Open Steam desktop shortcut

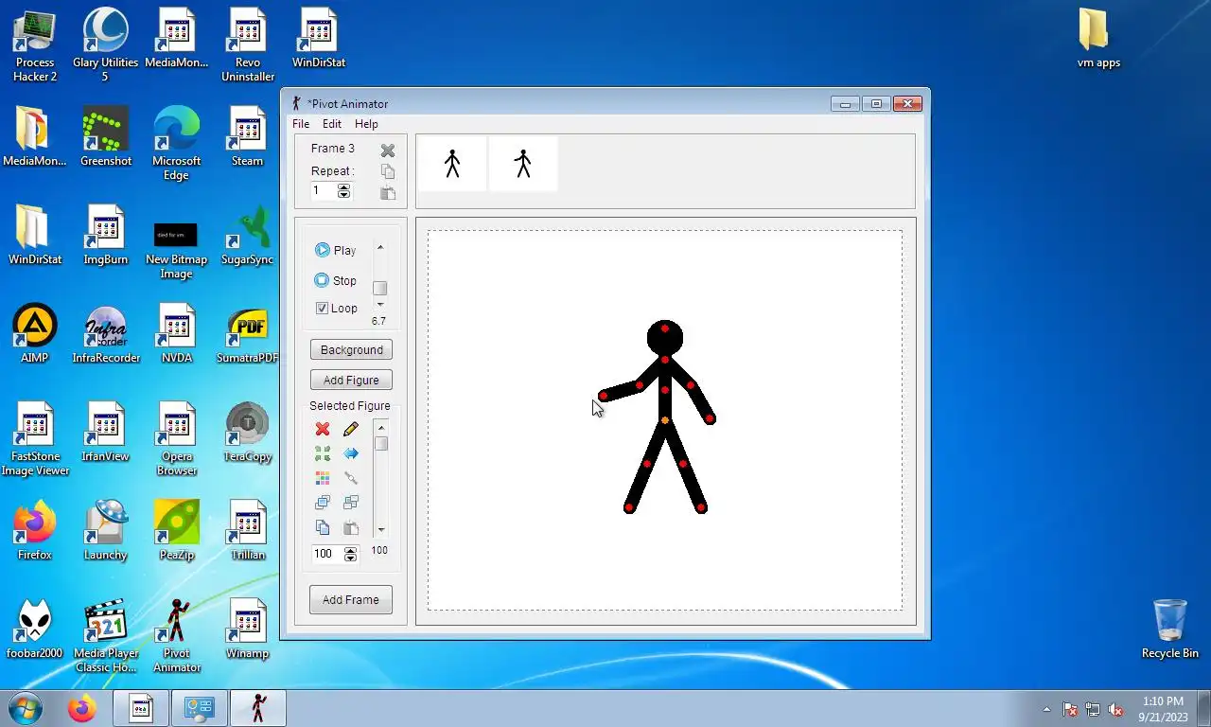pos(247,136)
